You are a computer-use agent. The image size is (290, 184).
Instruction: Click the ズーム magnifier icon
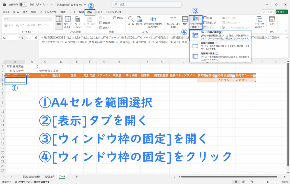pos(131,21)
